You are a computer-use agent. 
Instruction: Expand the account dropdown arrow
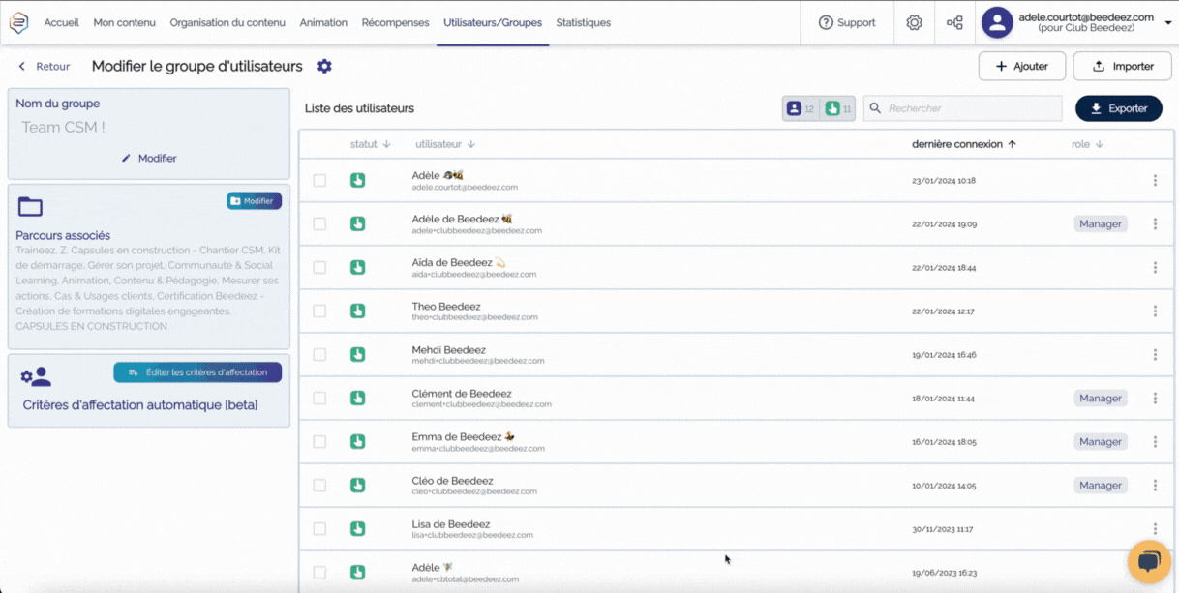[1167, 23]
